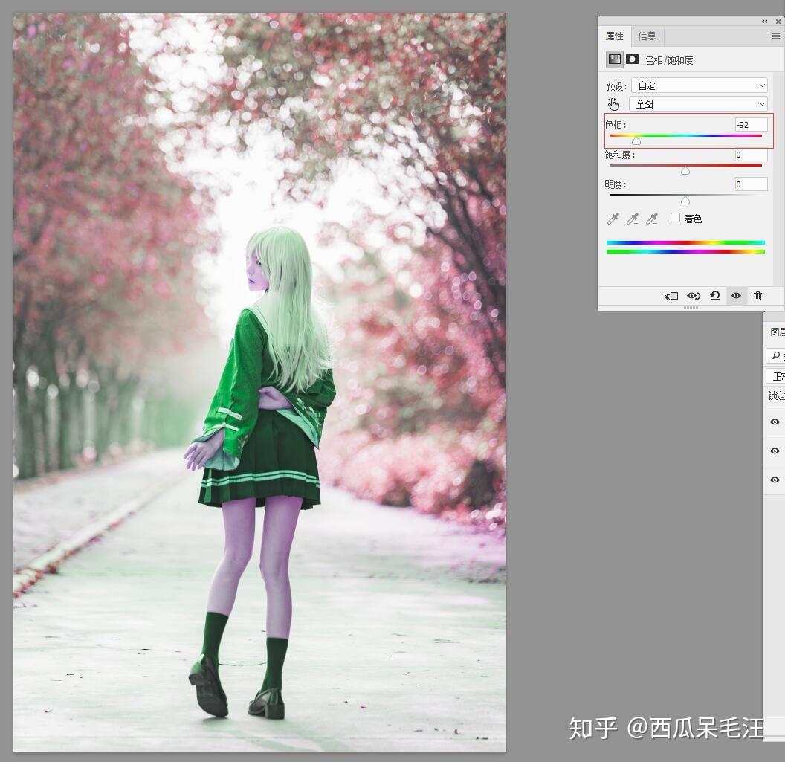Switch to the 属性 tab
785x762 pixels.
(x=614, y=36)
